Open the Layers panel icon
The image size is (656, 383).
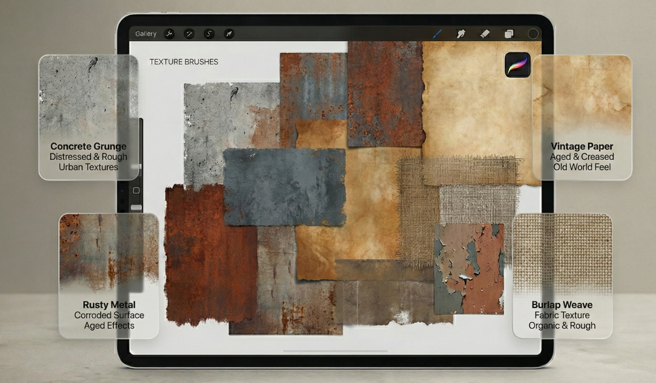(x=507, y=33)
